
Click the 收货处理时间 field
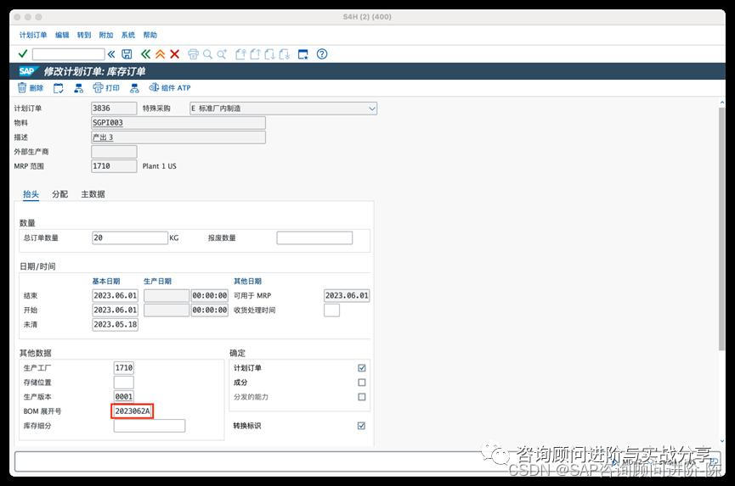(x=331, y=310)
